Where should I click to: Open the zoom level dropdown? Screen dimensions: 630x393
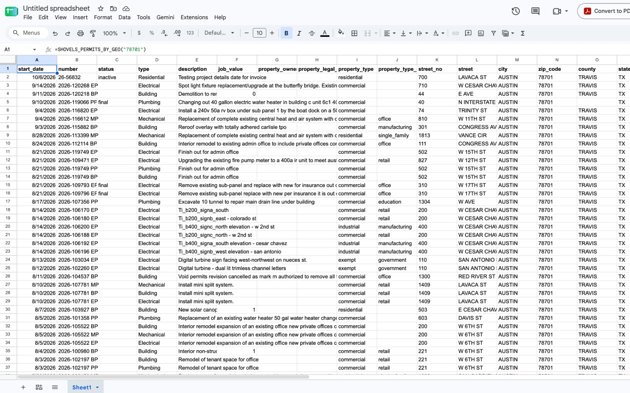[x=114, y=33]
